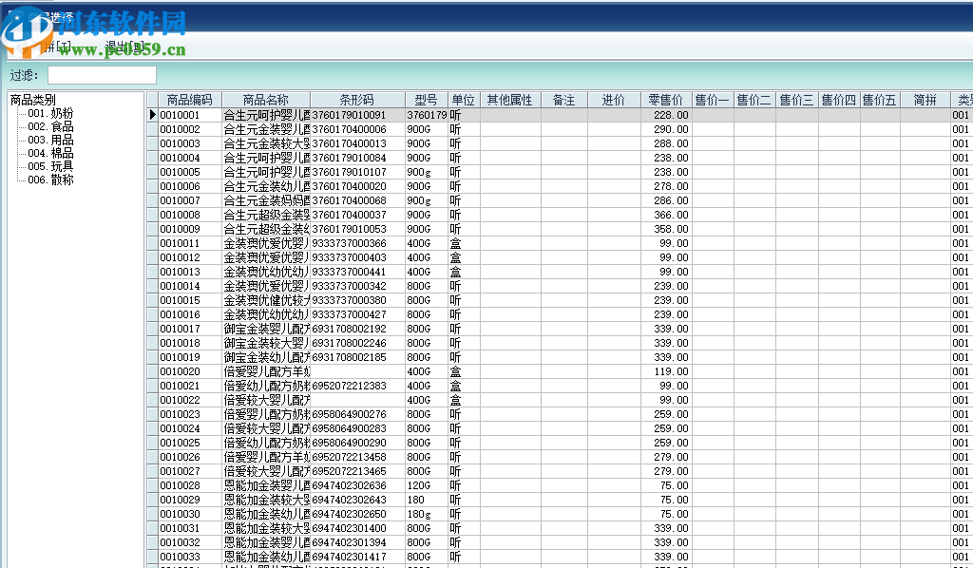Select category 005.玩具 in tree
973x568 pixels.
50,166
